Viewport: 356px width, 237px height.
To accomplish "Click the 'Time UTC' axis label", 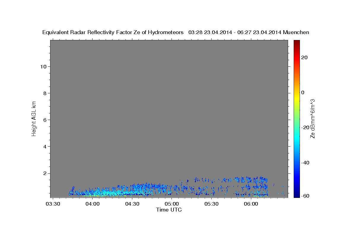I will click(169, 210).
